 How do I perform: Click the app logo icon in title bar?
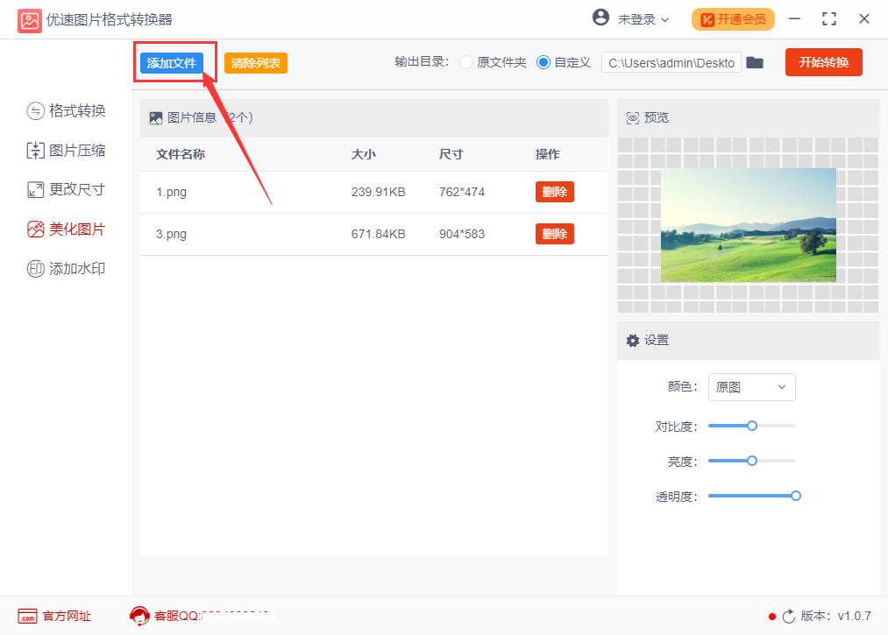[x=30, y=21]
